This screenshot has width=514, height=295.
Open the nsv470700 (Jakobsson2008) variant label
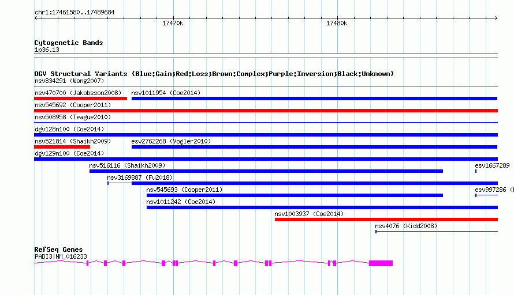(x=78, y=93)
